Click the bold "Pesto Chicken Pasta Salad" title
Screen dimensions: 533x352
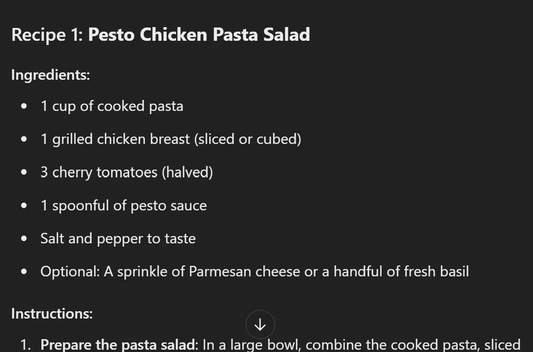pos(199,34)
